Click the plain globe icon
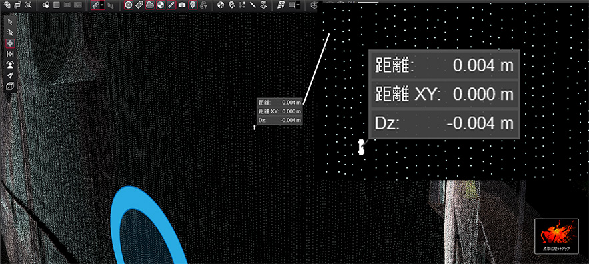 pos(221,5)
